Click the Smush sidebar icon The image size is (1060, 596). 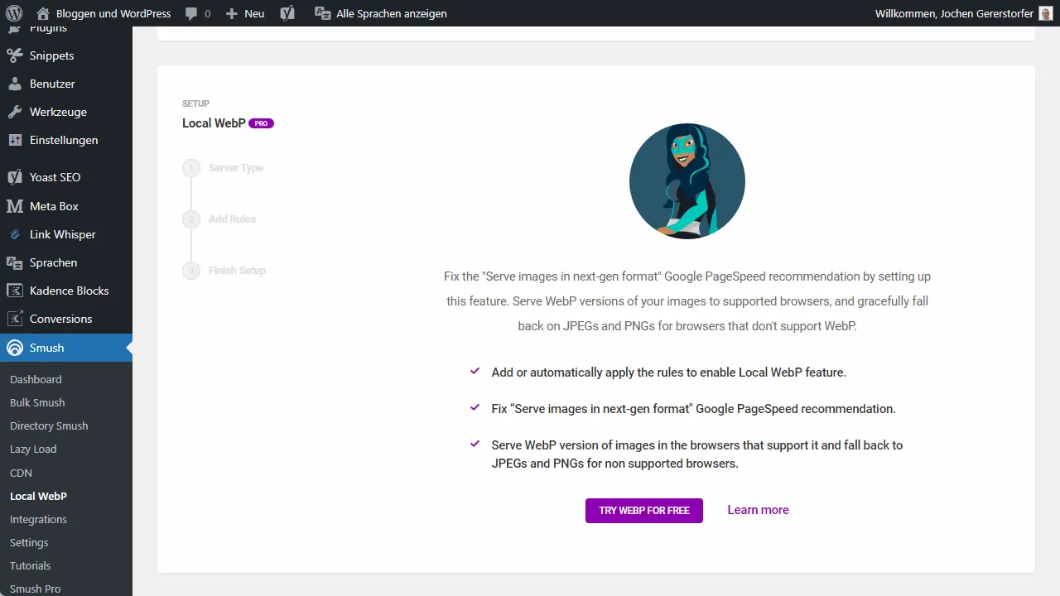[14, 348]
